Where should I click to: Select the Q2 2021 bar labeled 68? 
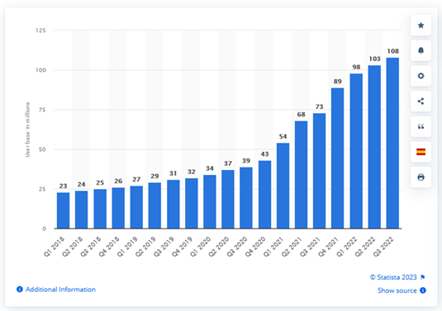click(302, 175)
